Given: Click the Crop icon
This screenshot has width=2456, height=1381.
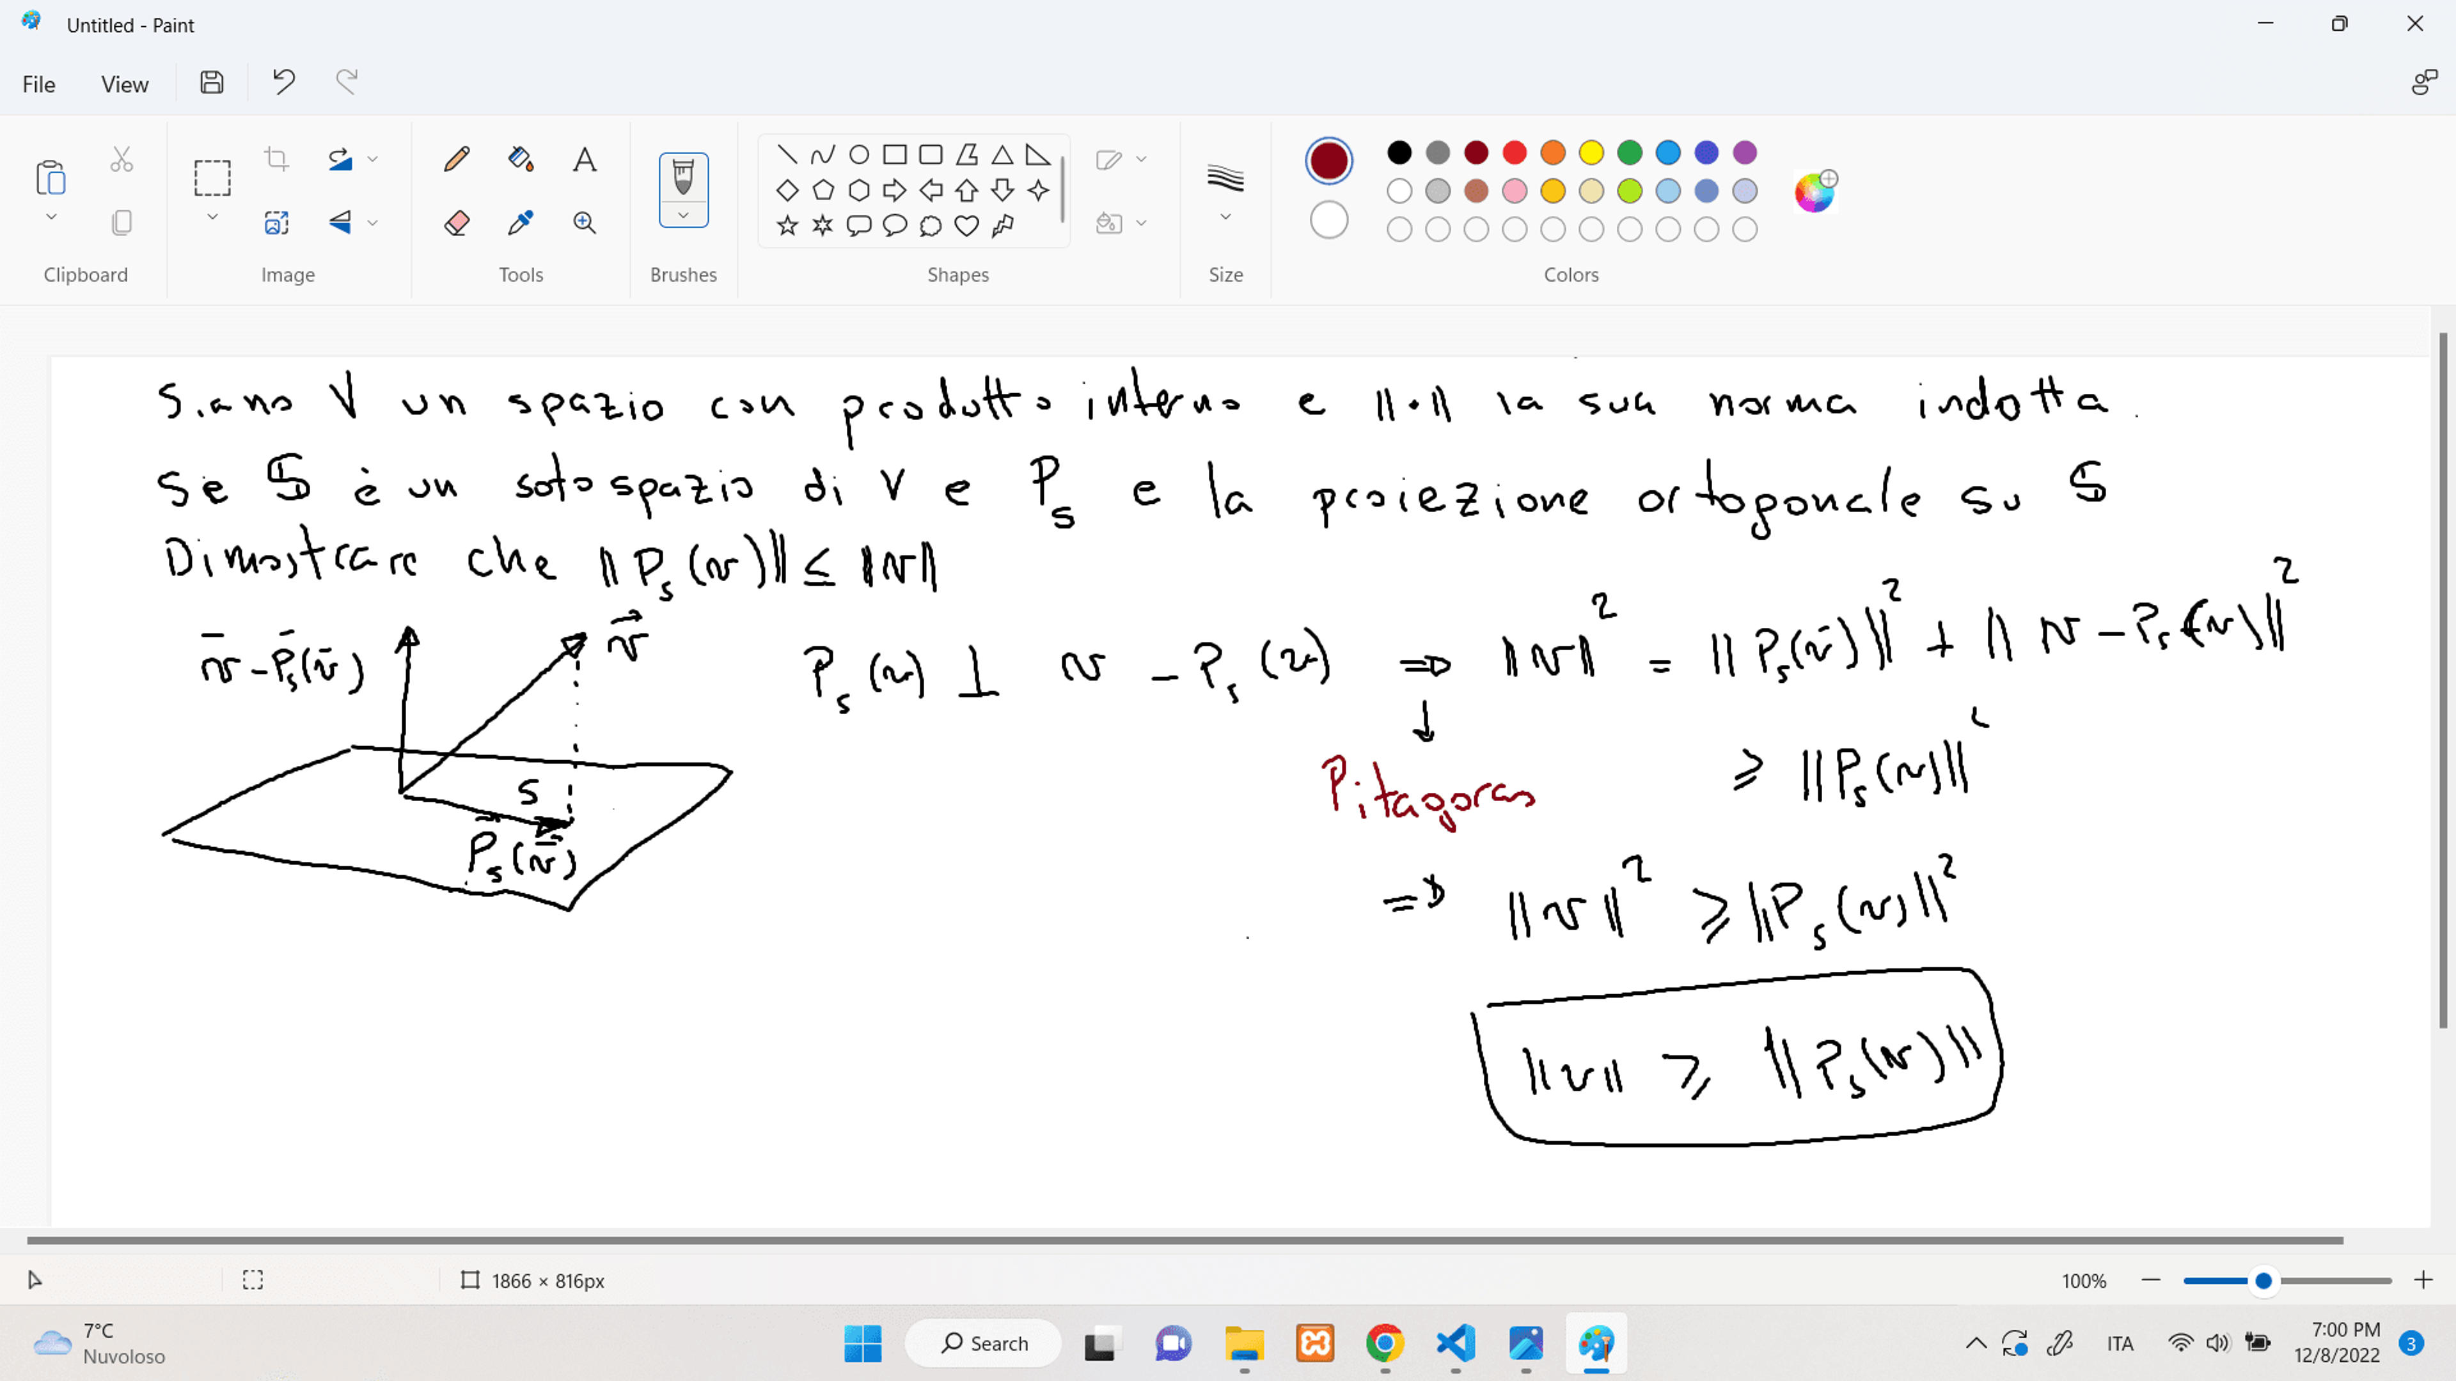Looking at the screenshot, I should tap(276, 158).
